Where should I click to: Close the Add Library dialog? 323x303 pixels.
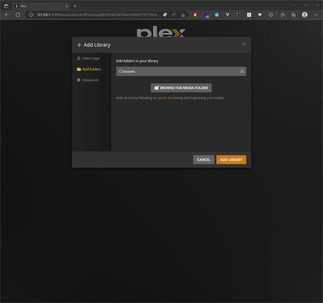pyautogui.click(x=244, y=44)
